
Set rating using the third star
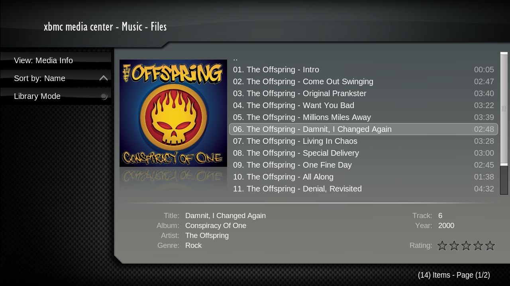[x=466, y=245]
